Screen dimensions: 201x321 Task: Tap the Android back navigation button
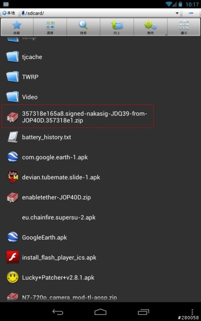click(58, 312)
